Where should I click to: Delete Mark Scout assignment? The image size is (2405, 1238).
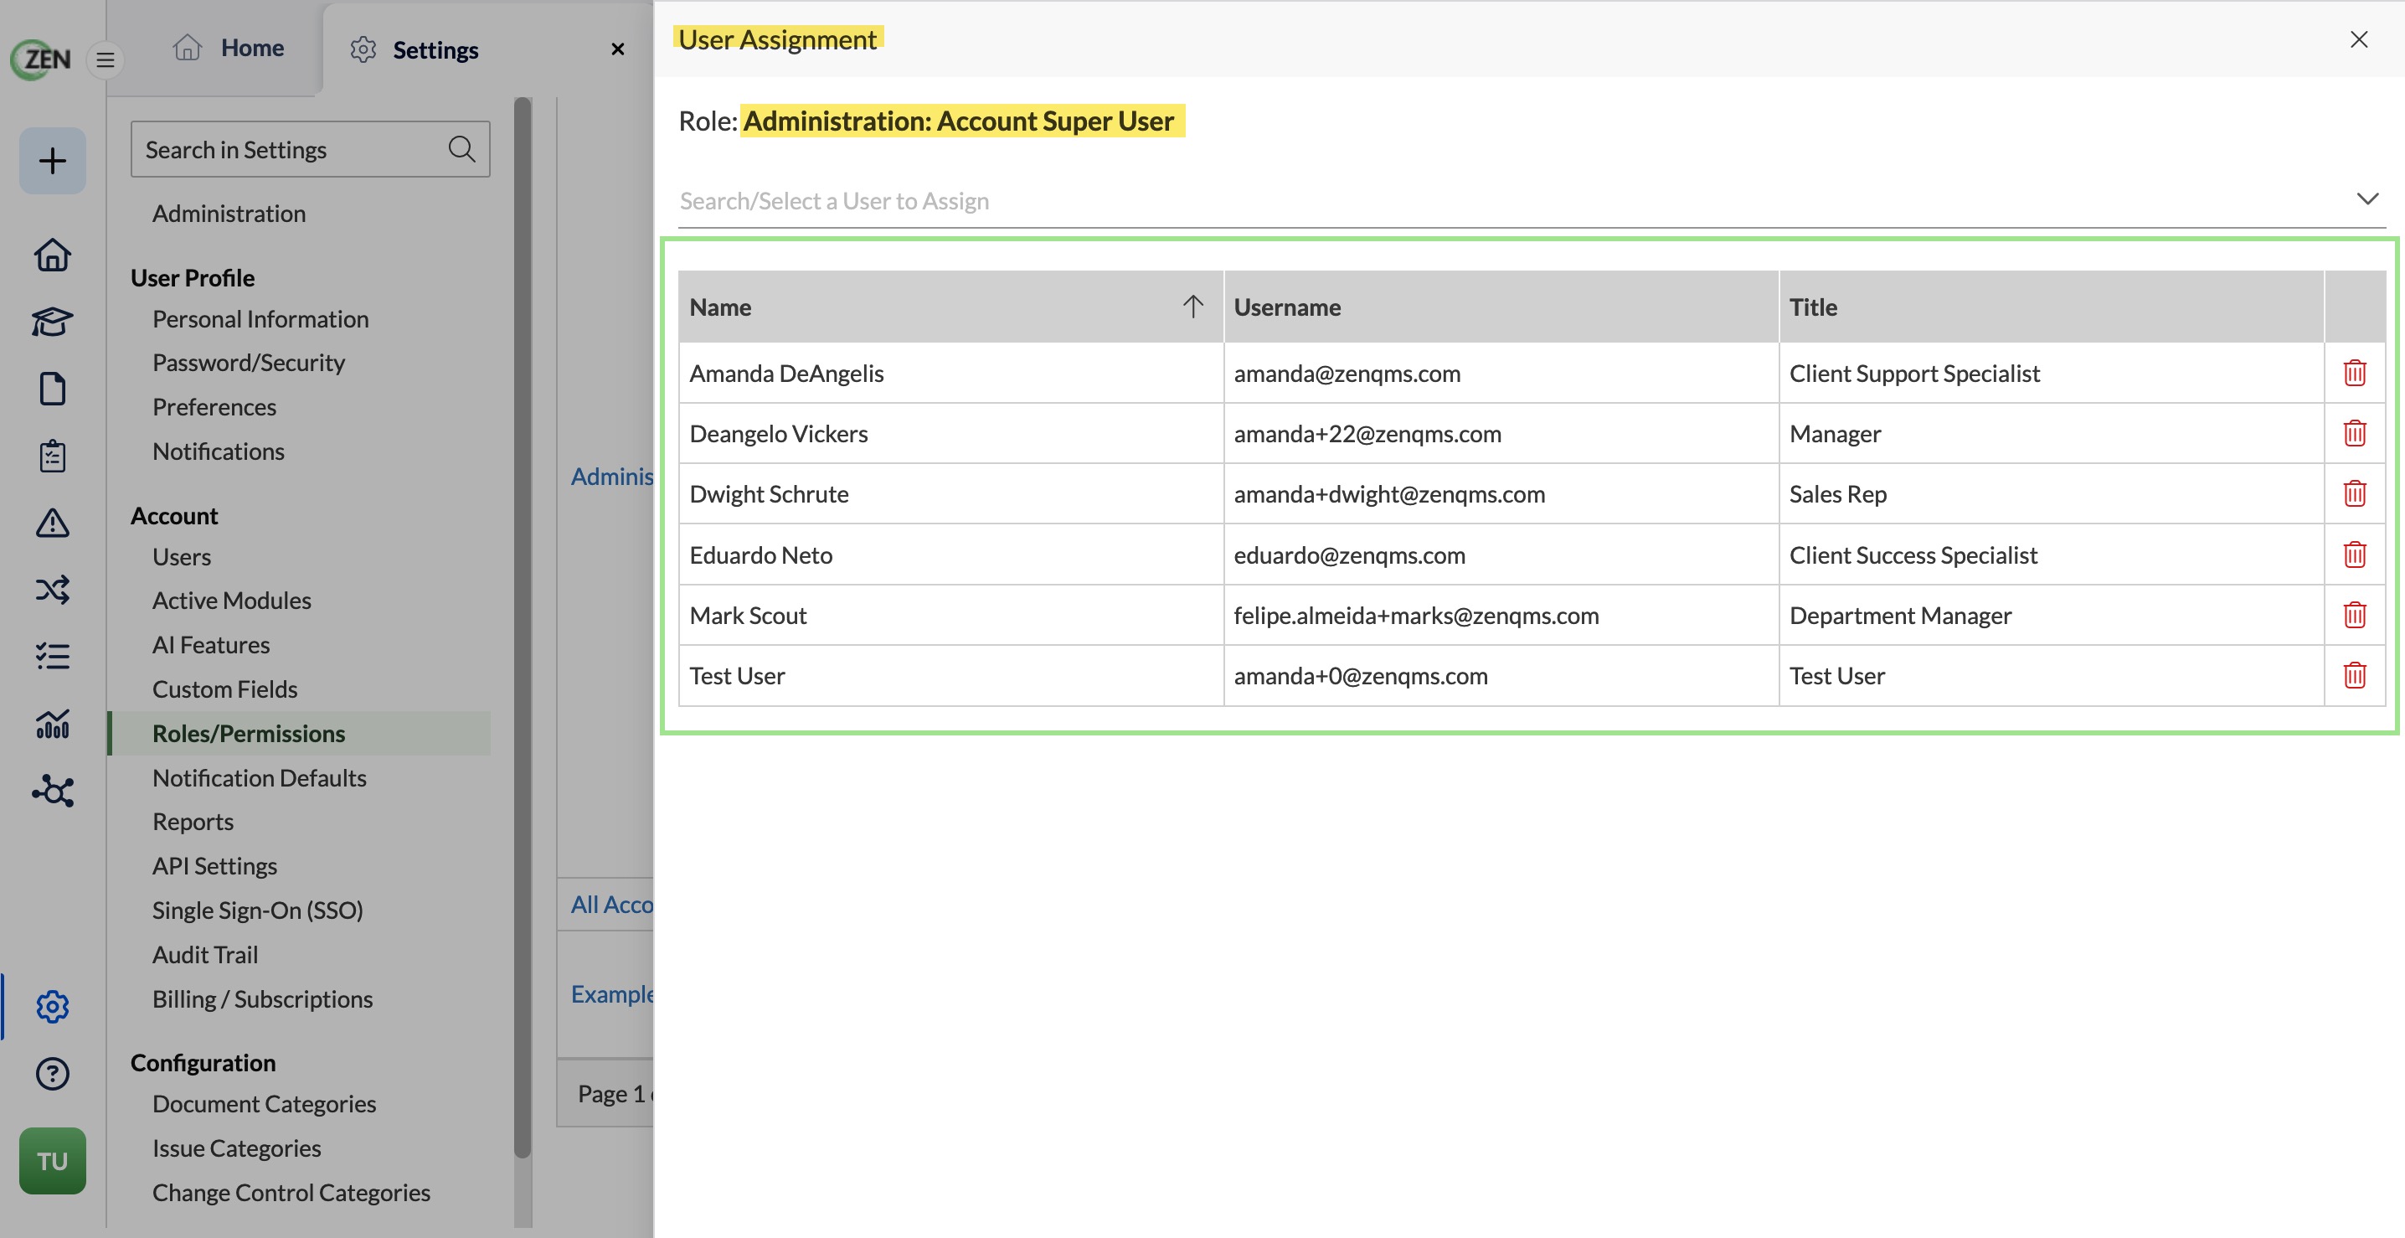click(x=2354, y=614)
